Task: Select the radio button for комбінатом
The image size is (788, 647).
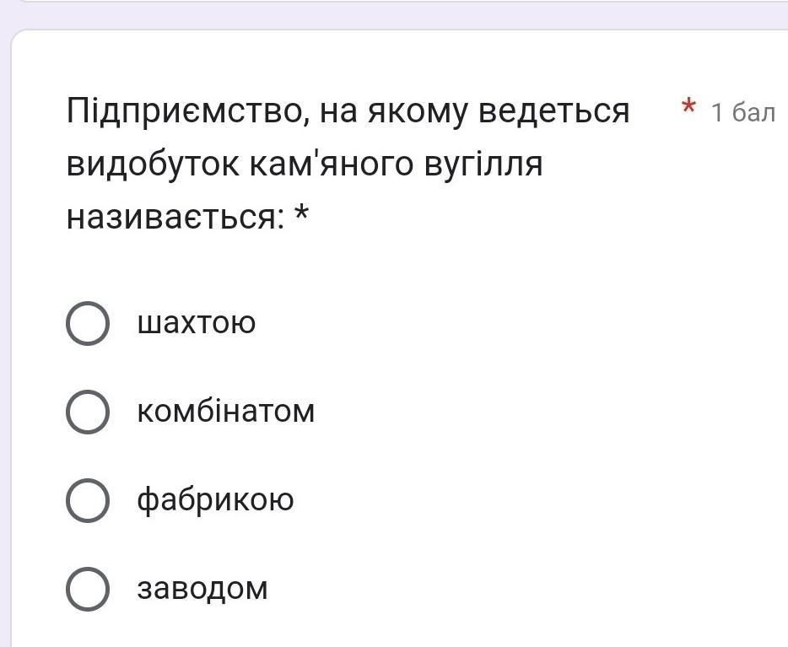Action: pos(88,412)
